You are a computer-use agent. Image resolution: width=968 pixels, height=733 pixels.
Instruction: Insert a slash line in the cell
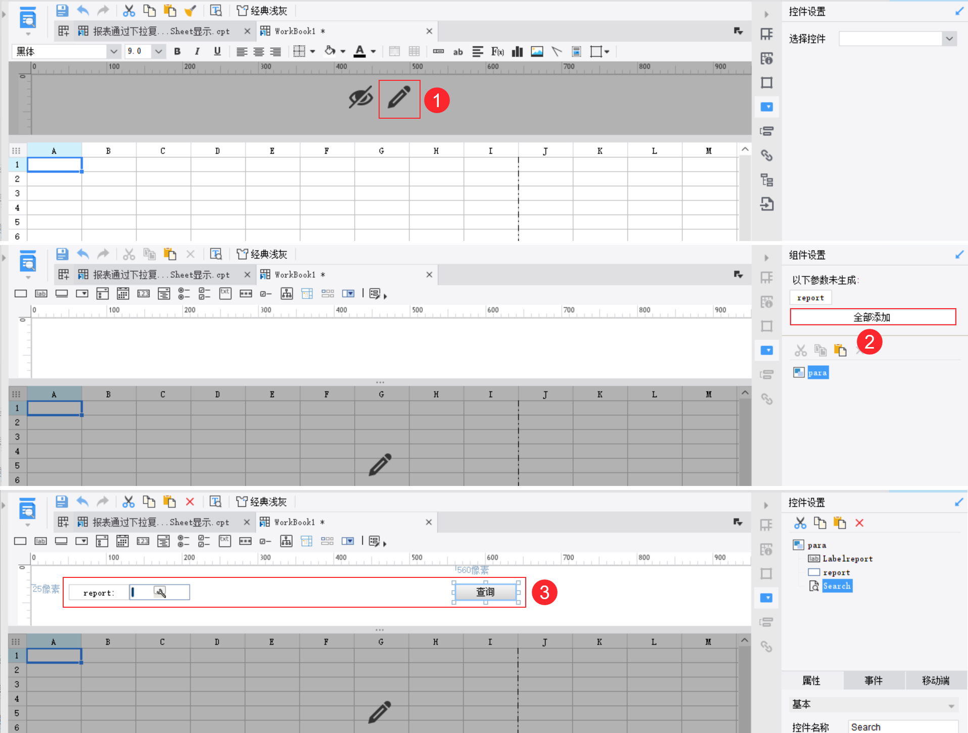tap(557, 52)
